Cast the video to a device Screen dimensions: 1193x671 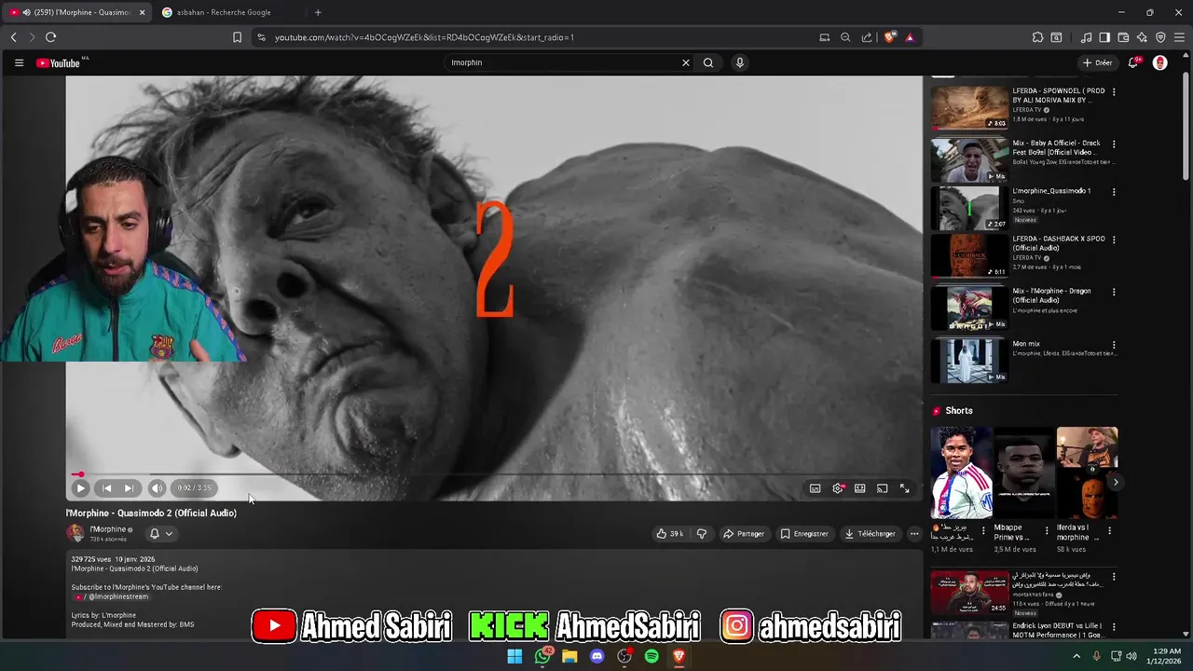(x=882, y=488)
